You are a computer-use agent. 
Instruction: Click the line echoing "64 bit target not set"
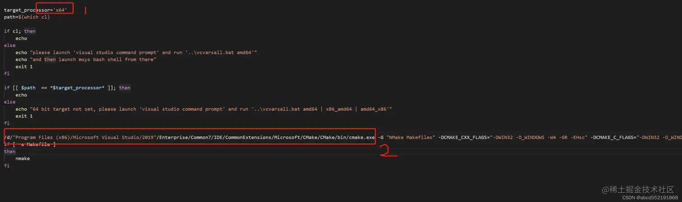pyautogui.click(x=203, y=109)
